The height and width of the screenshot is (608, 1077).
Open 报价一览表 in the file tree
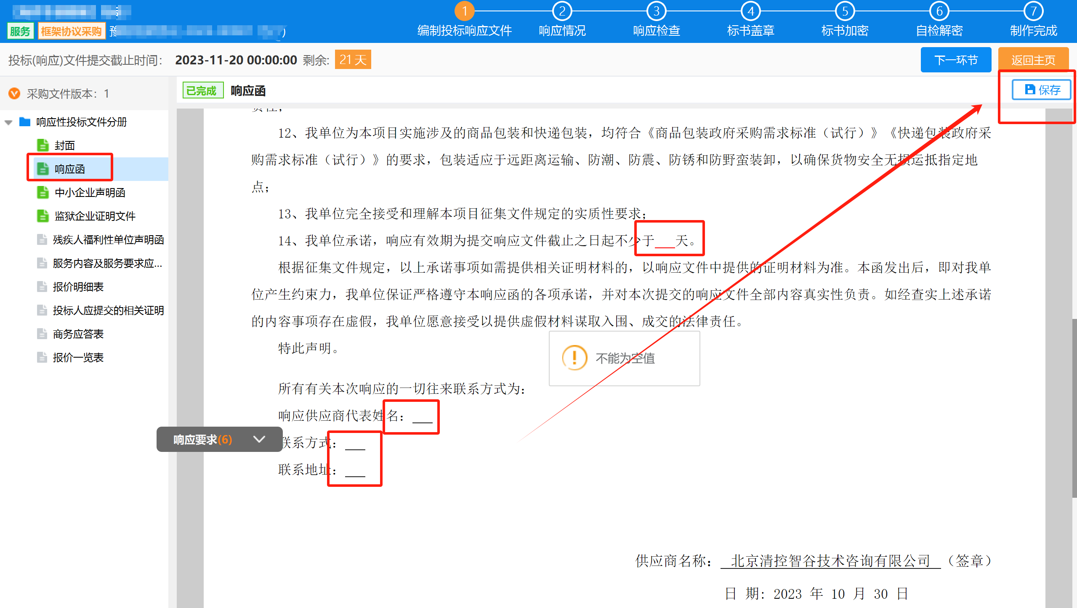(x=78, y=358)
